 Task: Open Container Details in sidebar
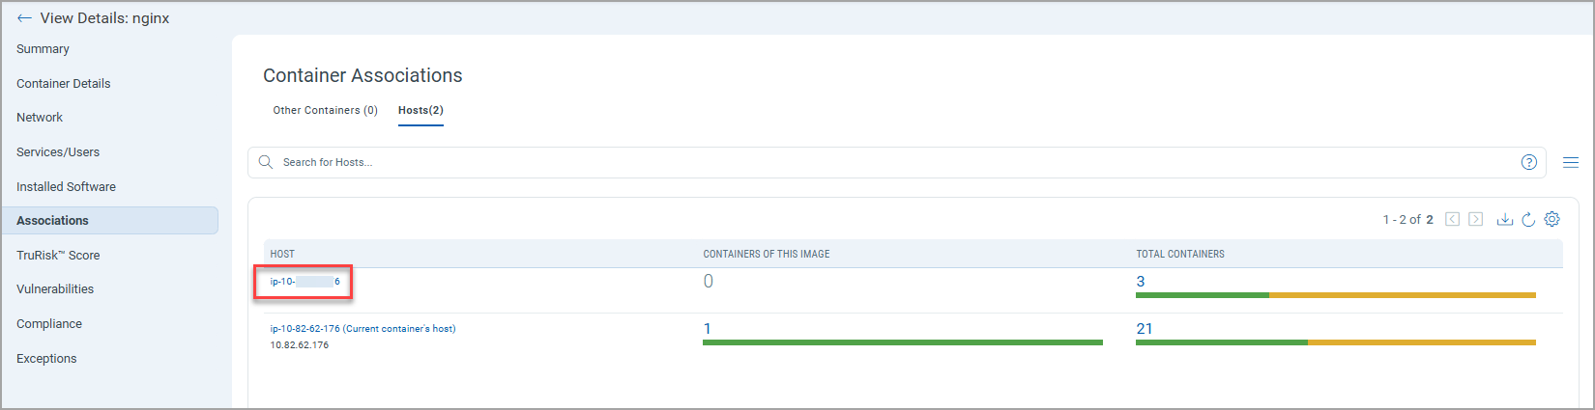[x=64, y=84]
